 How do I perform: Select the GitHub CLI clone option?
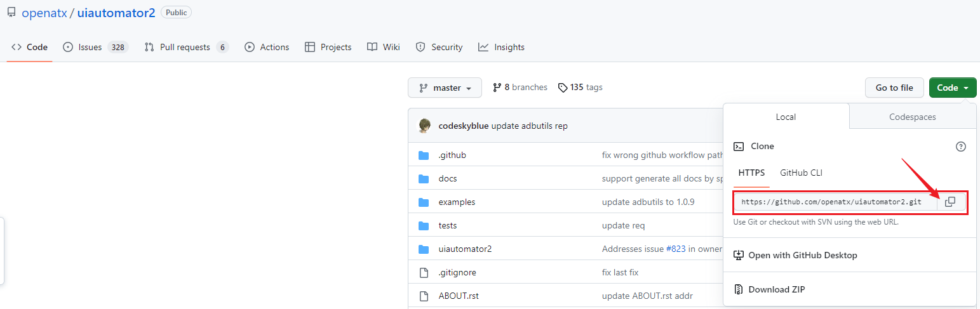[x=802, y=173]
